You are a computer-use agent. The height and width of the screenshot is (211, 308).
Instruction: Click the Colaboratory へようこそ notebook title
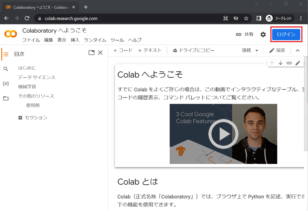coord(54,30)
